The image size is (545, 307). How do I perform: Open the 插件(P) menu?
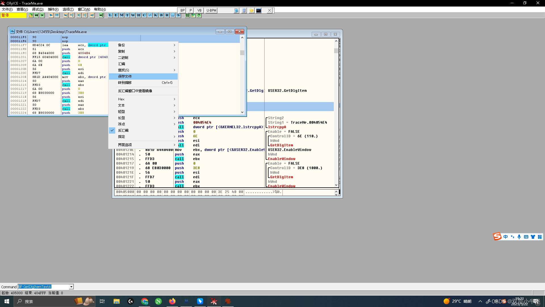(53, 9)
